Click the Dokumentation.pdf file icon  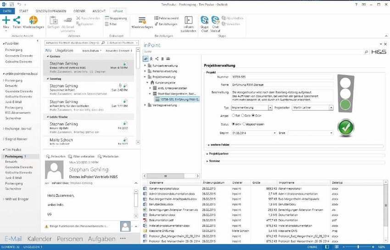click(x=145, y=221)
